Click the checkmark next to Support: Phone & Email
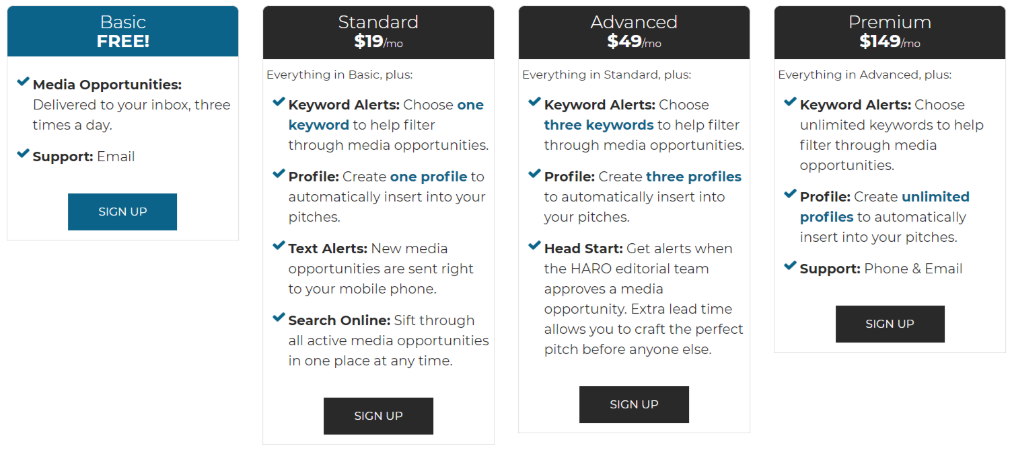 click(790, 265)
